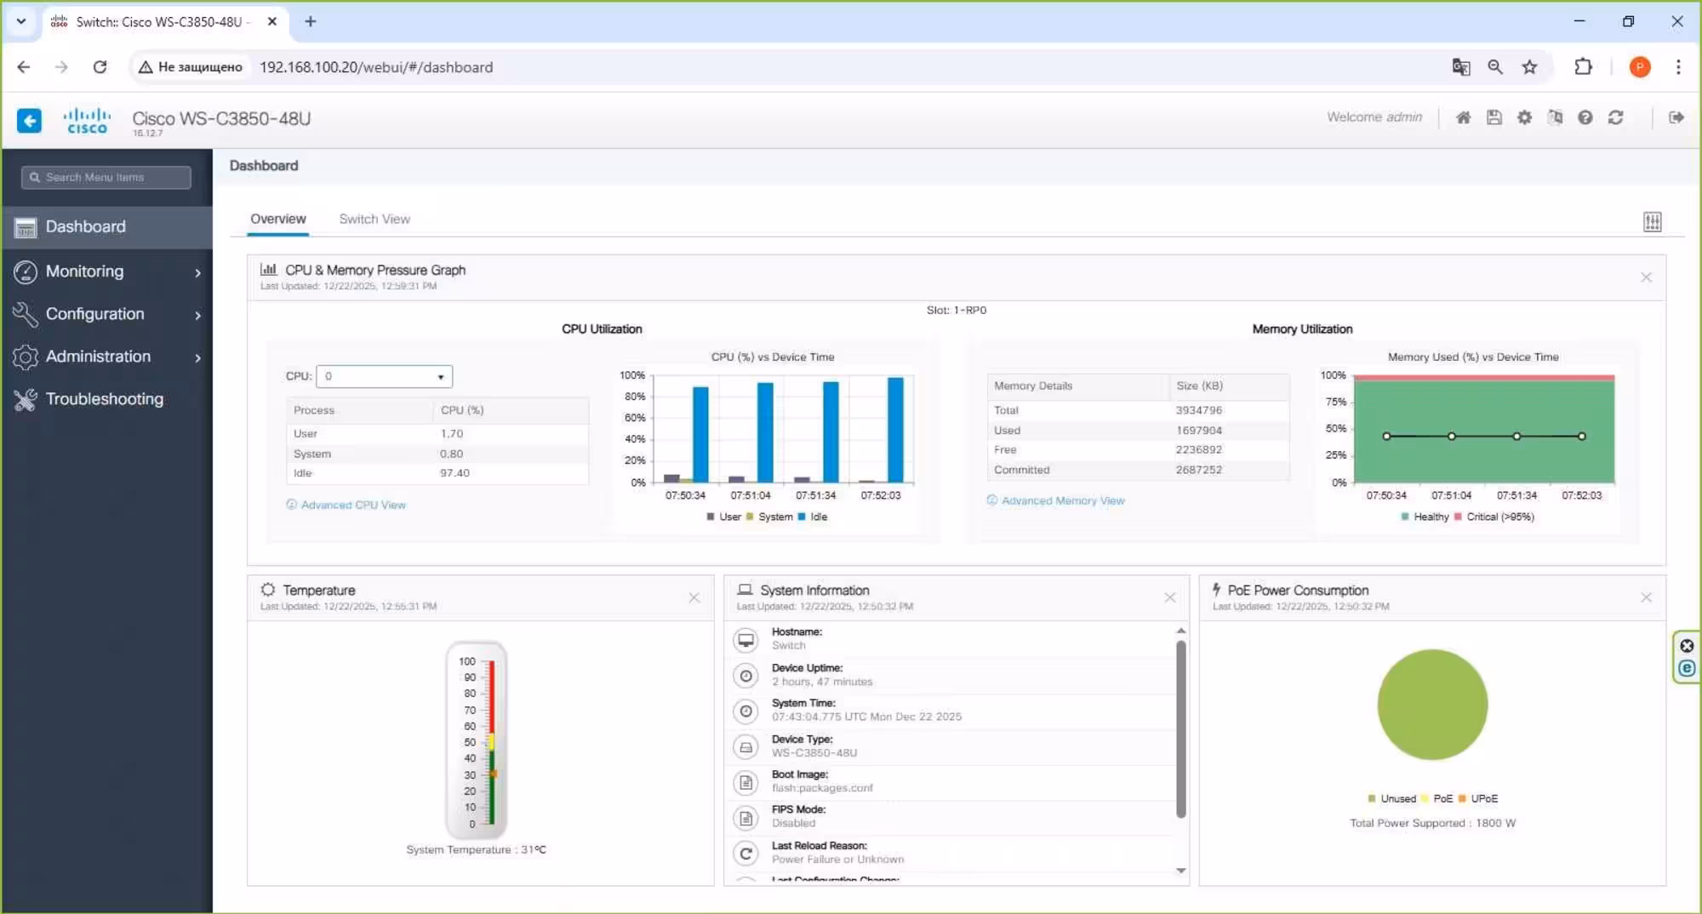Click the help question mark icon

pyautogui.click(x=1585, y=117)
